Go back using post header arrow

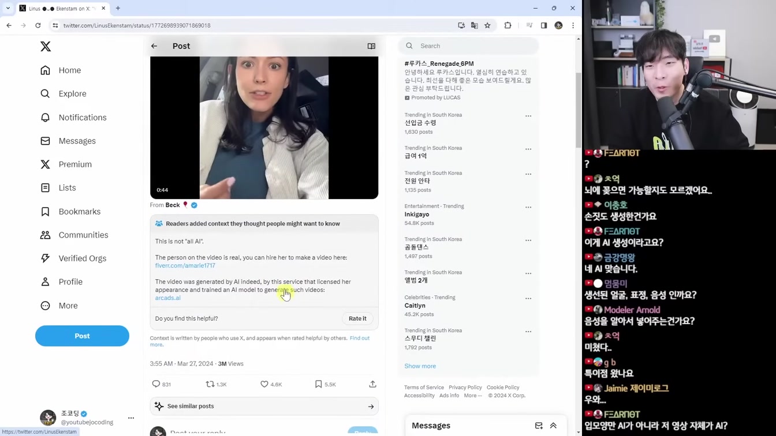154,46
